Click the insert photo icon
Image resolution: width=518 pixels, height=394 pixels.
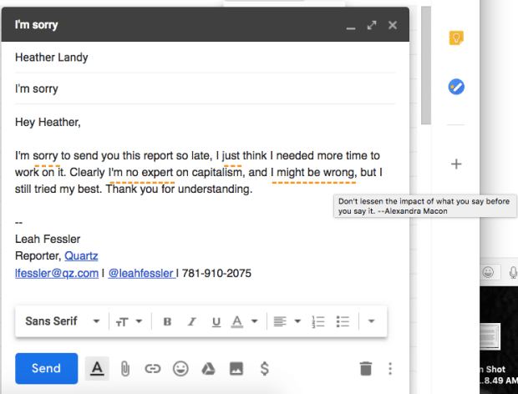tap(236, 368)
